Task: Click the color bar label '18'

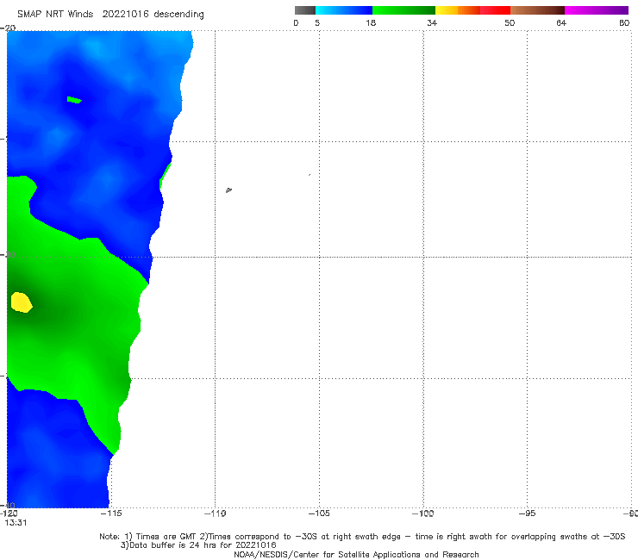Action: tap(371, 22)
